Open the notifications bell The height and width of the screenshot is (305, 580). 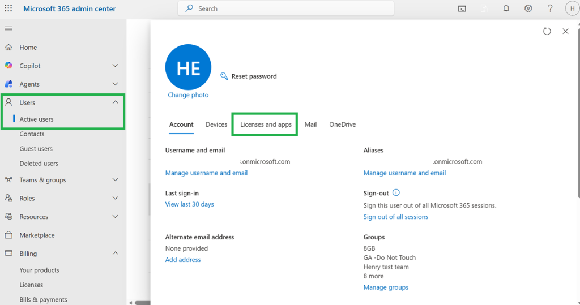[506, 8]
